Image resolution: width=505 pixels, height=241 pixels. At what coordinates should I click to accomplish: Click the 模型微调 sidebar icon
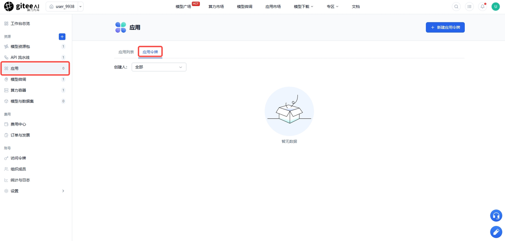6,79
